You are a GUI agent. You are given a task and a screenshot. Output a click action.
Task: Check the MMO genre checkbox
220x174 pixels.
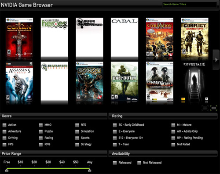[41, 125]
